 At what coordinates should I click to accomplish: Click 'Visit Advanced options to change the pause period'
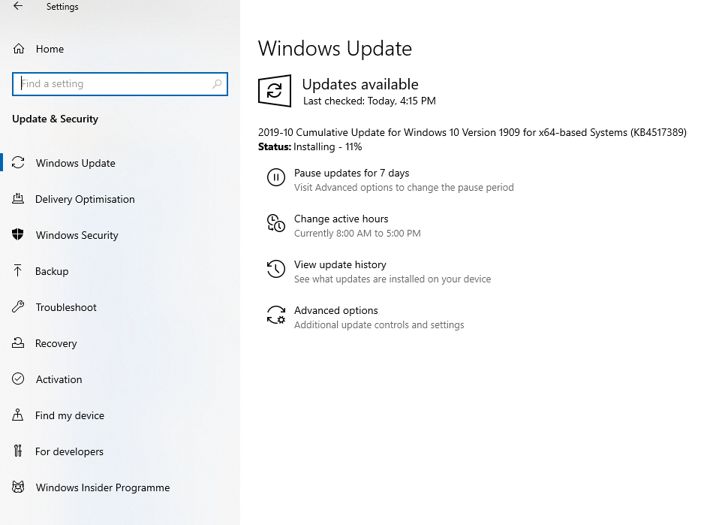[x=404, y=188]
